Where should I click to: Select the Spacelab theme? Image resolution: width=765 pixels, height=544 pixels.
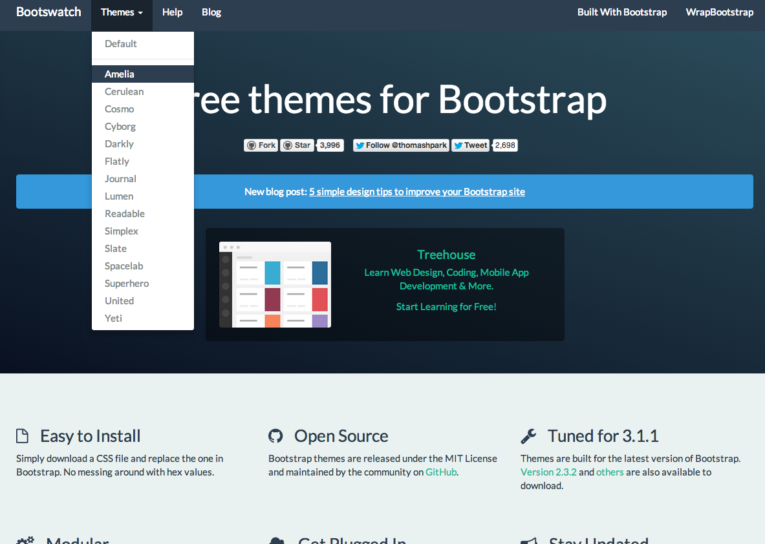(x=143, y=266)
